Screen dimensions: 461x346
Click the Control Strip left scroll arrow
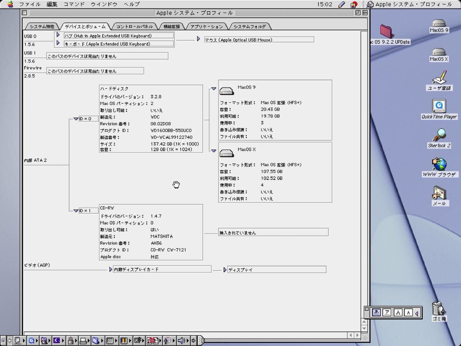pos(9,340)
